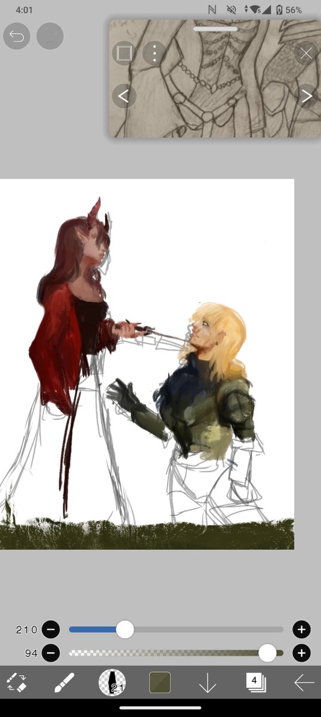Tap the 4:01 clock in status bar
Image resolution: width=321 pixels, height=717 pixels.
click(x=24, y=10)
